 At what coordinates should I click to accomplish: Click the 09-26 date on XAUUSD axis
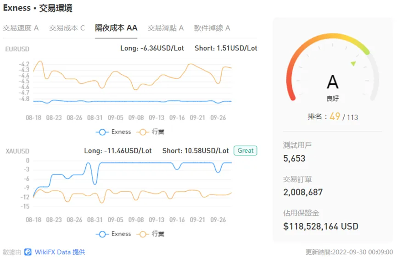pos(218,220)
